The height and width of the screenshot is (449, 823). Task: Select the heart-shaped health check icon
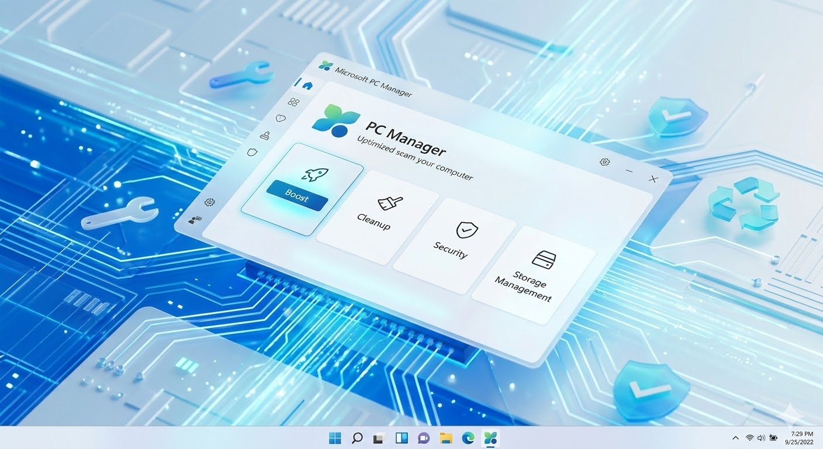pyautogui.click(x=280, y=118)
